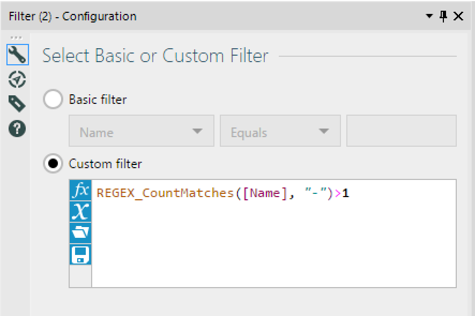The width and height of the screenshot is (475, 316).
Task: Open saved expressions folder icon
Action: click(80, 233)
